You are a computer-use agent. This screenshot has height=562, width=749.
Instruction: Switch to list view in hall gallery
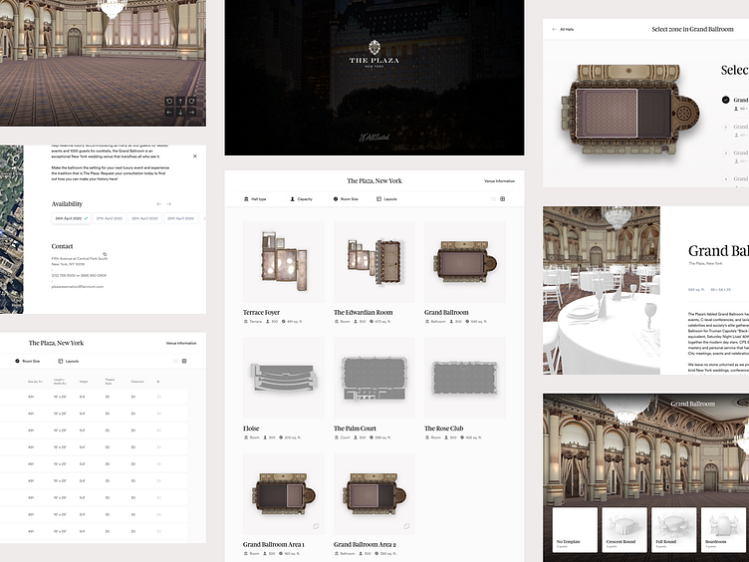(493, 199)
